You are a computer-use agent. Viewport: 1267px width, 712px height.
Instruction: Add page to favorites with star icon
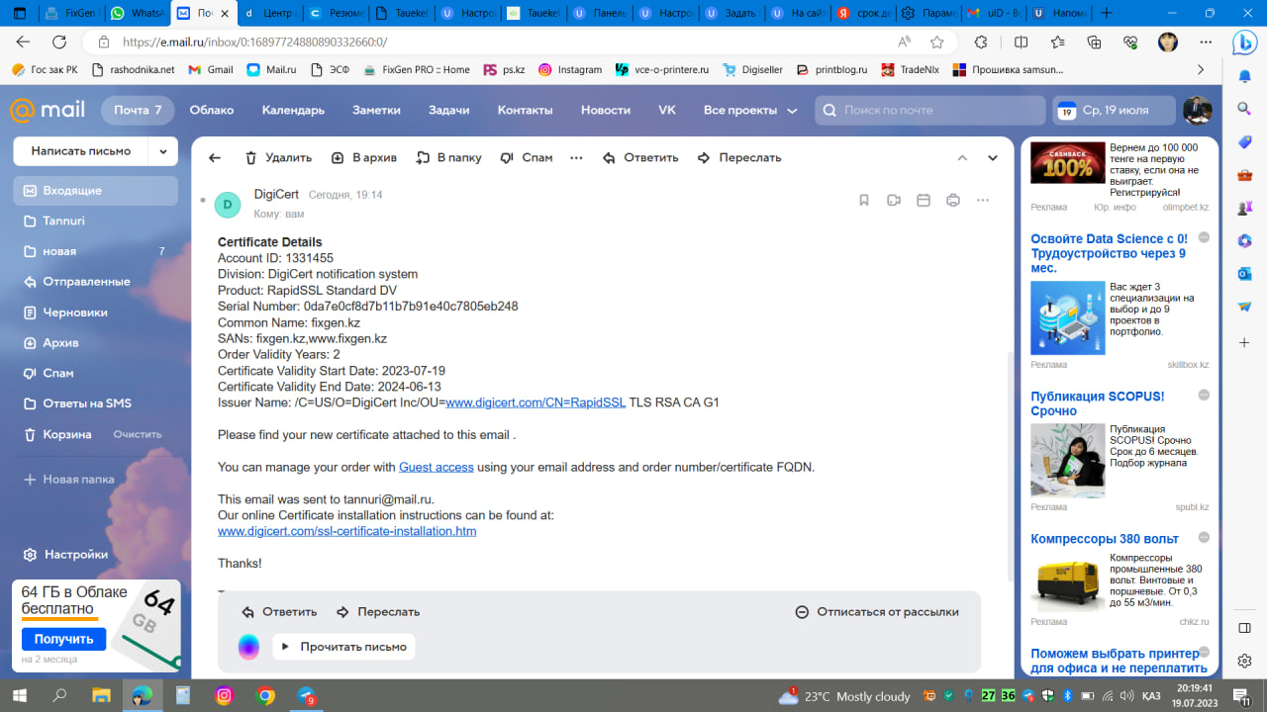pos(936,43)
